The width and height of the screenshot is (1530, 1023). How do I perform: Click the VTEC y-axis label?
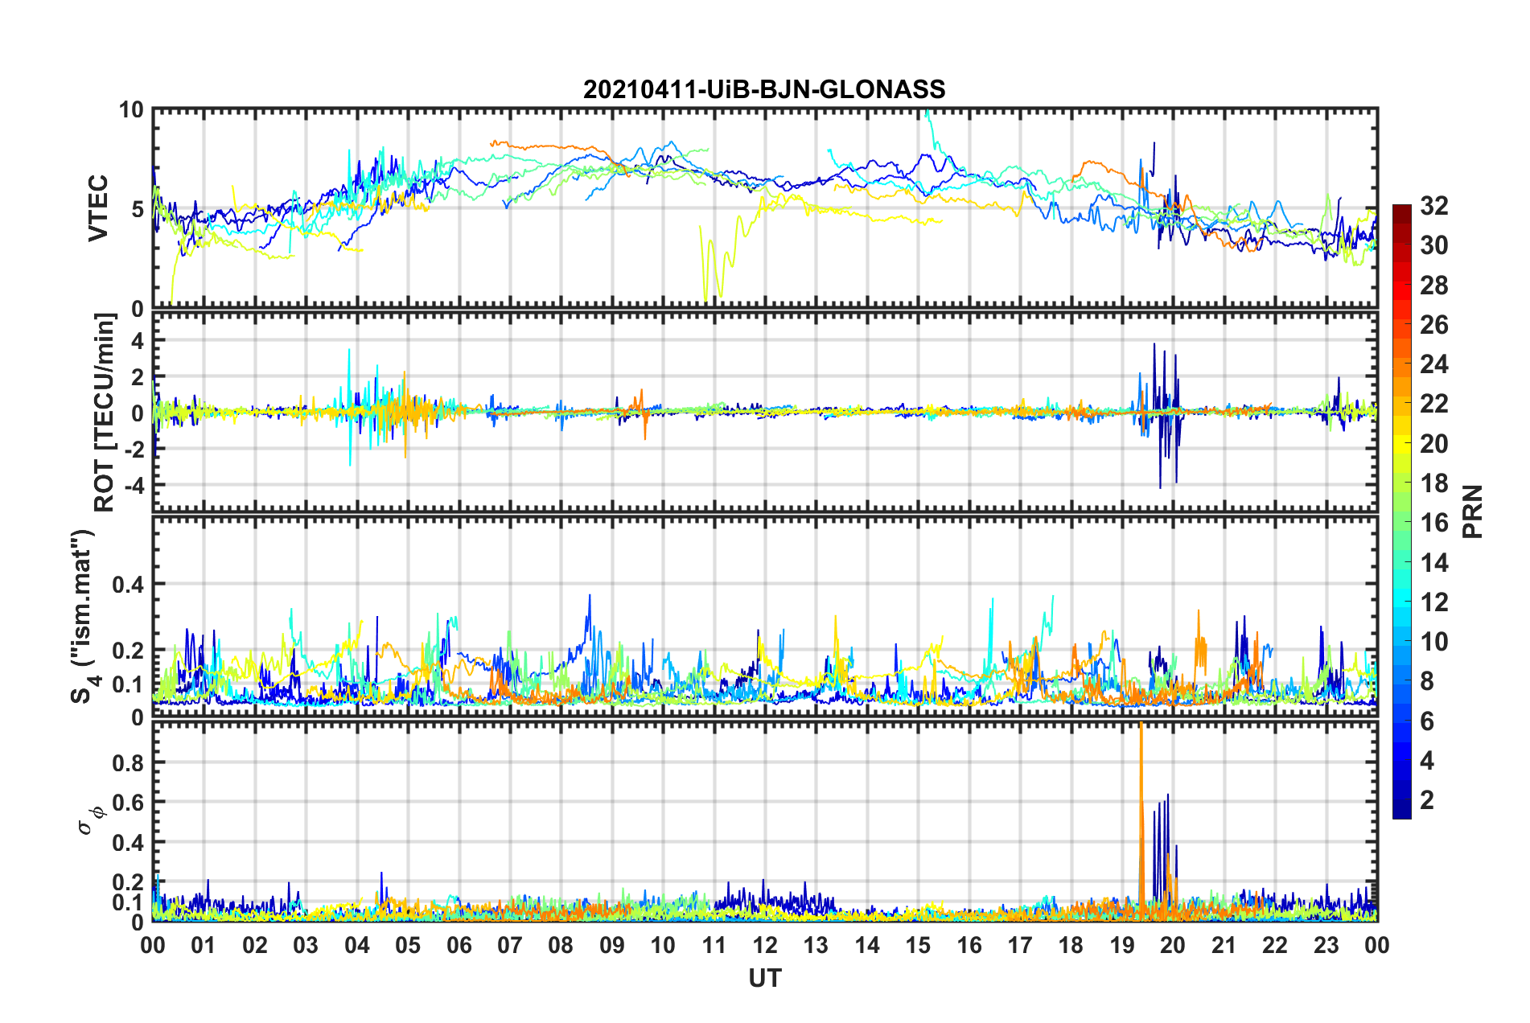(x=98, y=207)
